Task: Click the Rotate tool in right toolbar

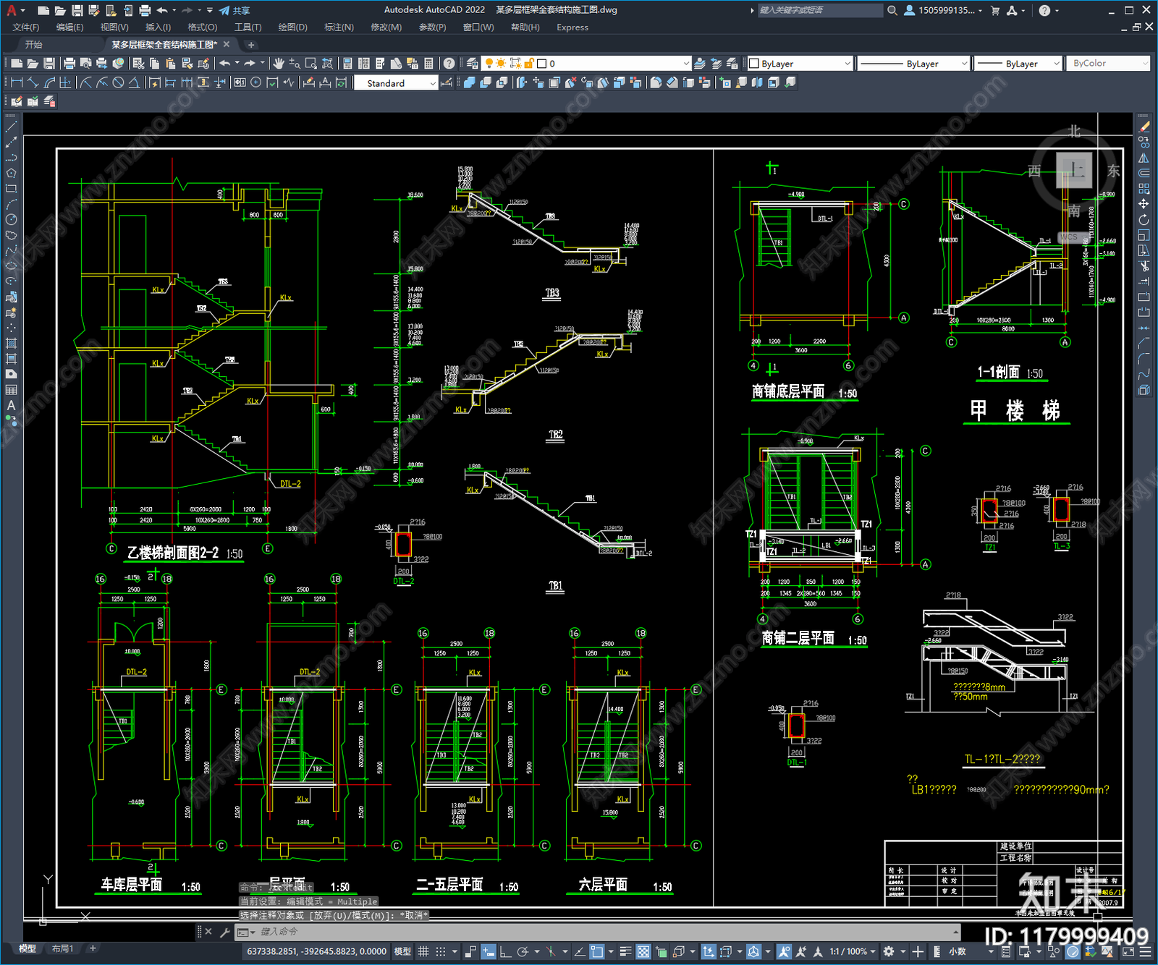Action: [1144, 220]
